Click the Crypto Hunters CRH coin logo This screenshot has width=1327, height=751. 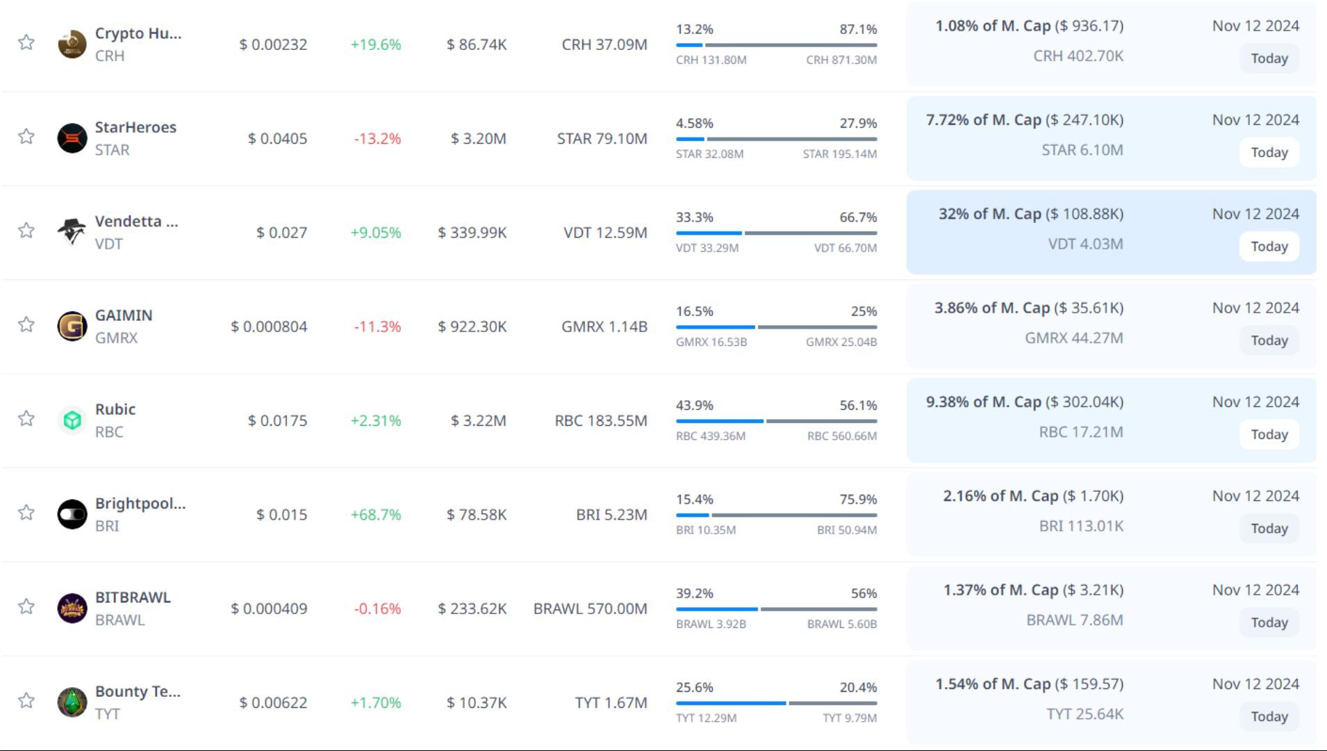pyautogui.click(x=72, y=44)
